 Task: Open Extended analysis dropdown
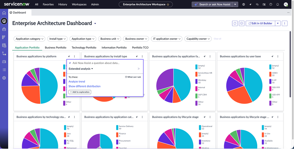coord(81,69)
